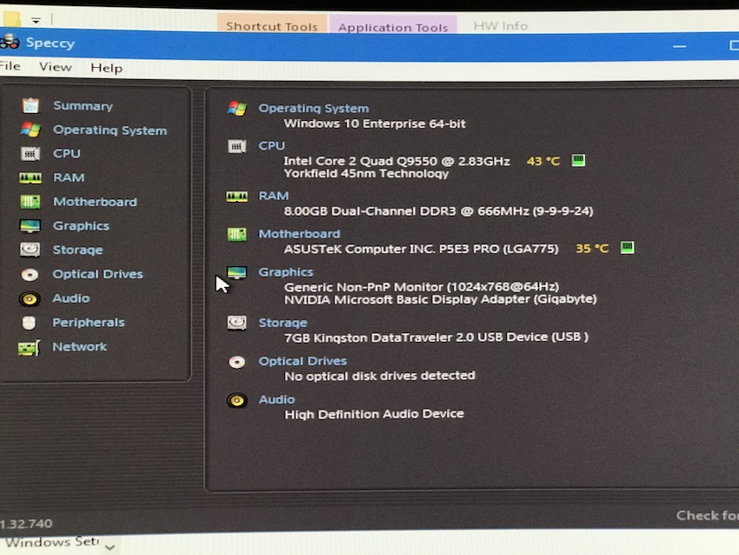This screenshot has width=739, height=555.
Task: Open the View menu
Action: point(55,67)
